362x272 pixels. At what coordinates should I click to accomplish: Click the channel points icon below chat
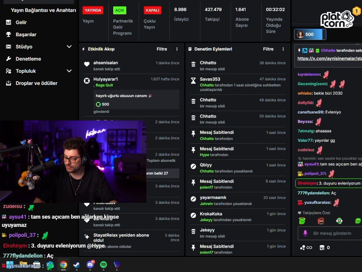(x=303, y=248)
